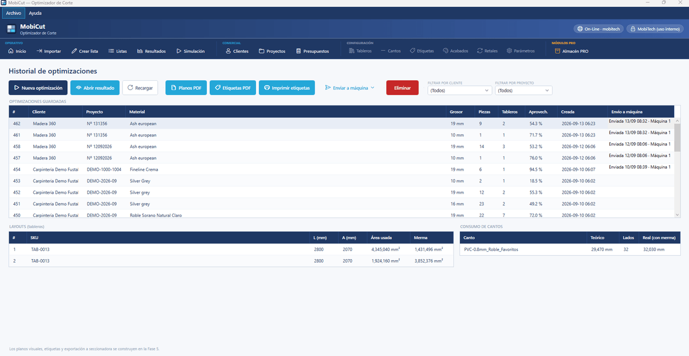This screenshot has width=689, height=356.
Task: Click the On-Line · mobitech status button
Action: pos(598,29)
